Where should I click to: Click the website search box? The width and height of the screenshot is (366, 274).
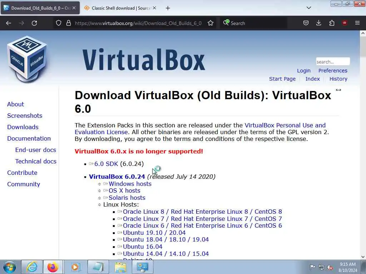click(x=333, y=62)
